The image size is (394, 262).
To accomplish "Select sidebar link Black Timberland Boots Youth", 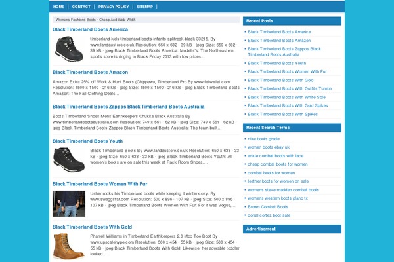I will click(277, 63).
